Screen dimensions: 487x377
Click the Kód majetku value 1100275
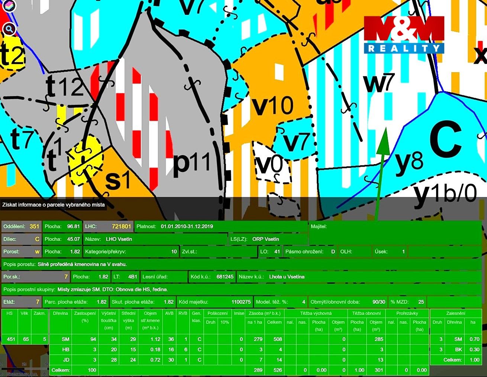(241, 302)
